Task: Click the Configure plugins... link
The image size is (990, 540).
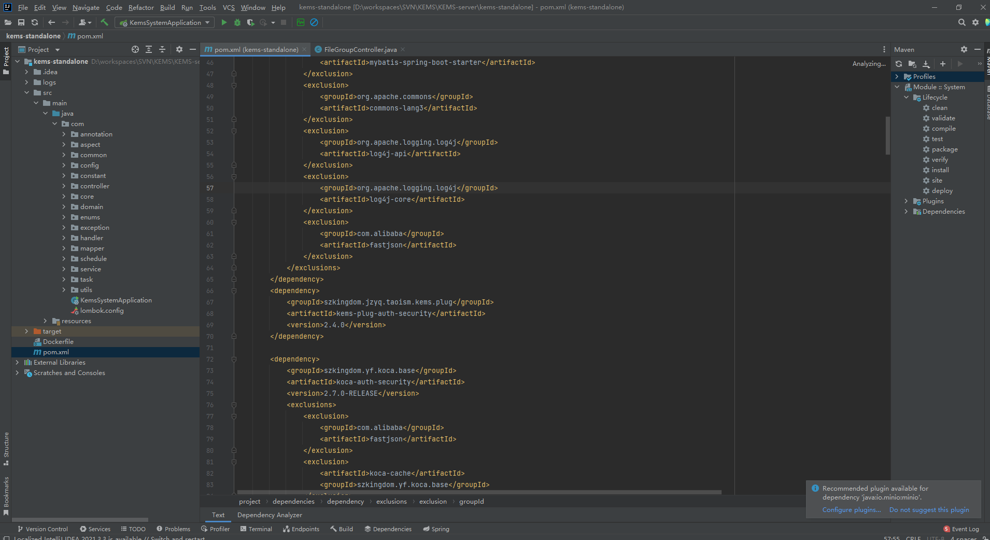Action: tap(852, 510)
